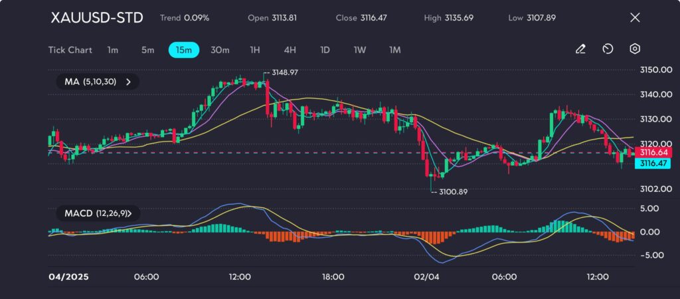
Task: Open the indicators gauge icon
Action: pyautogui.click(x=608, y=49)
